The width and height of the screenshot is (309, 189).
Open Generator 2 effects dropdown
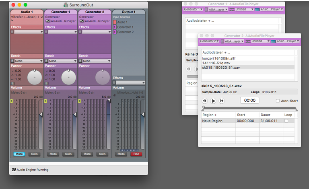pos(97,32)
